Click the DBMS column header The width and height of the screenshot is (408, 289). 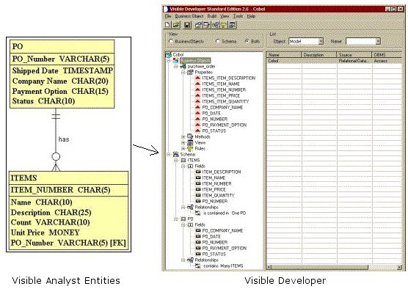[387, 55]
